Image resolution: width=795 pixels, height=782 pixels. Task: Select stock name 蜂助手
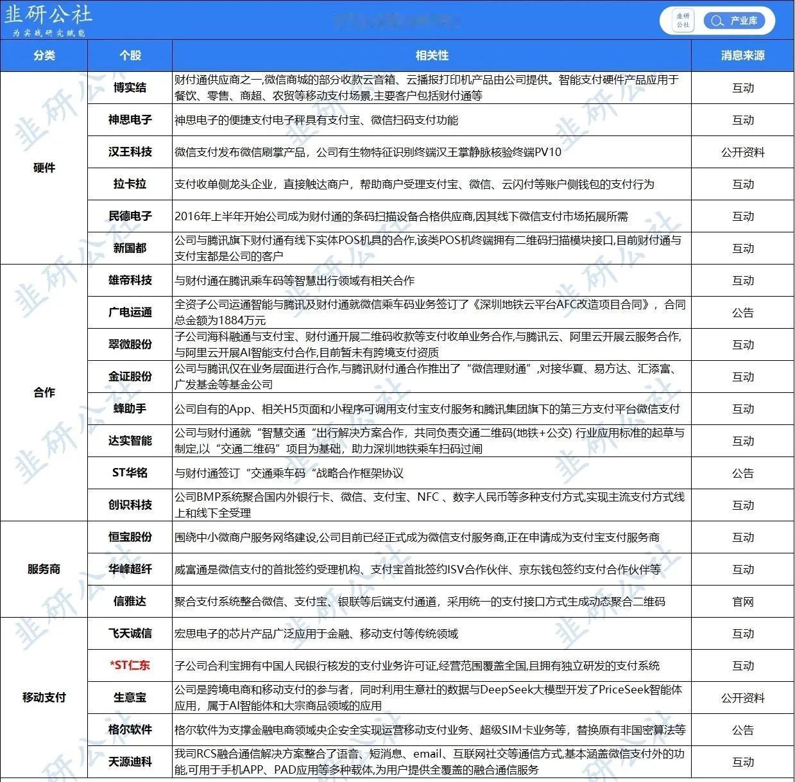click(130, 408)
